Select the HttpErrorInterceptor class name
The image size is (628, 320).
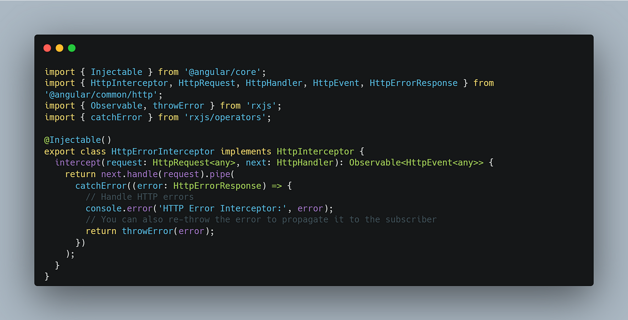point(163,151)
